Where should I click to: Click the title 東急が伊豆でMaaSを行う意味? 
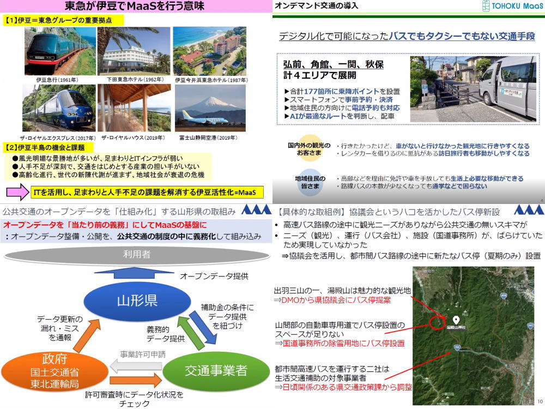(135, 6)
